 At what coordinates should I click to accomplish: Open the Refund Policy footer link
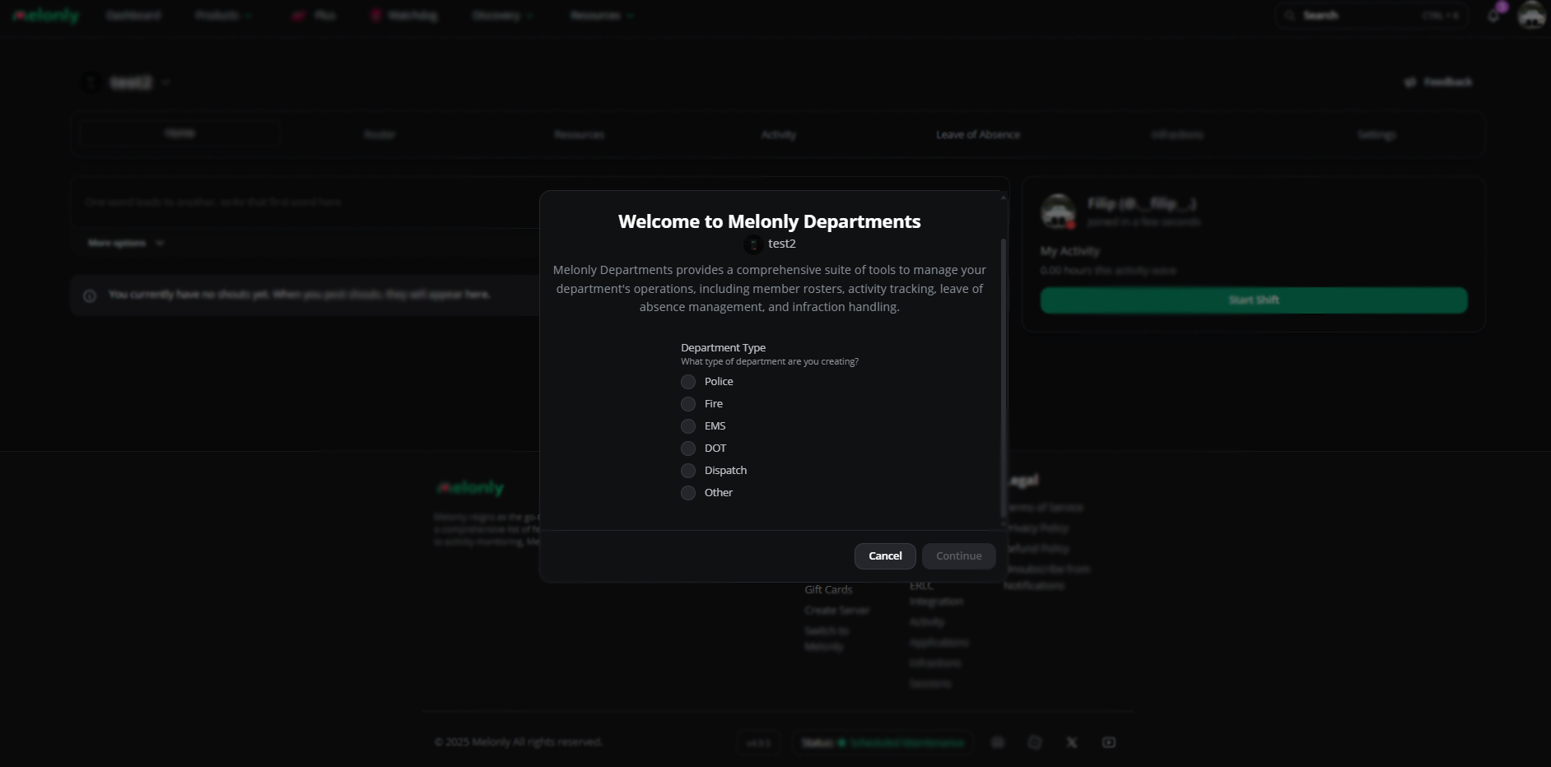point(1037,549)
